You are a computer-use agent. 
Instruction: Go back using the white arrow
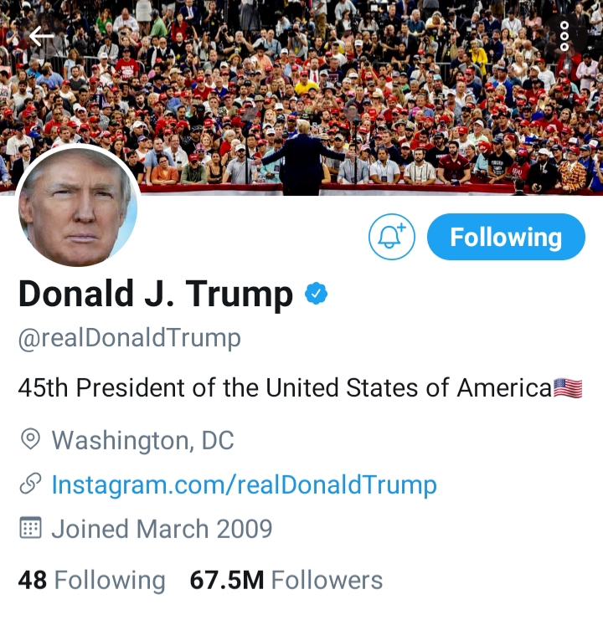point(42,36)
